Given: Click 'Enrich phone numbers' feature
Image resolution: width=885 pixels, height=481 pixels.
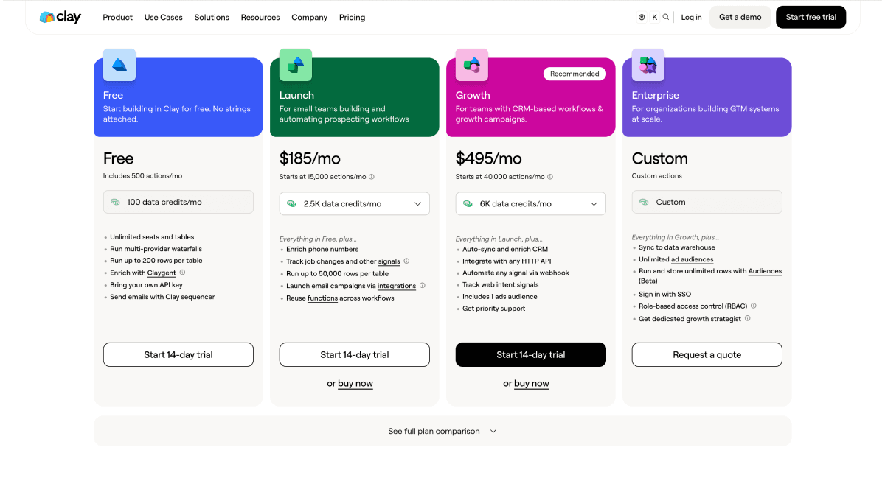Looking at the screenshot, I should 322,250.
